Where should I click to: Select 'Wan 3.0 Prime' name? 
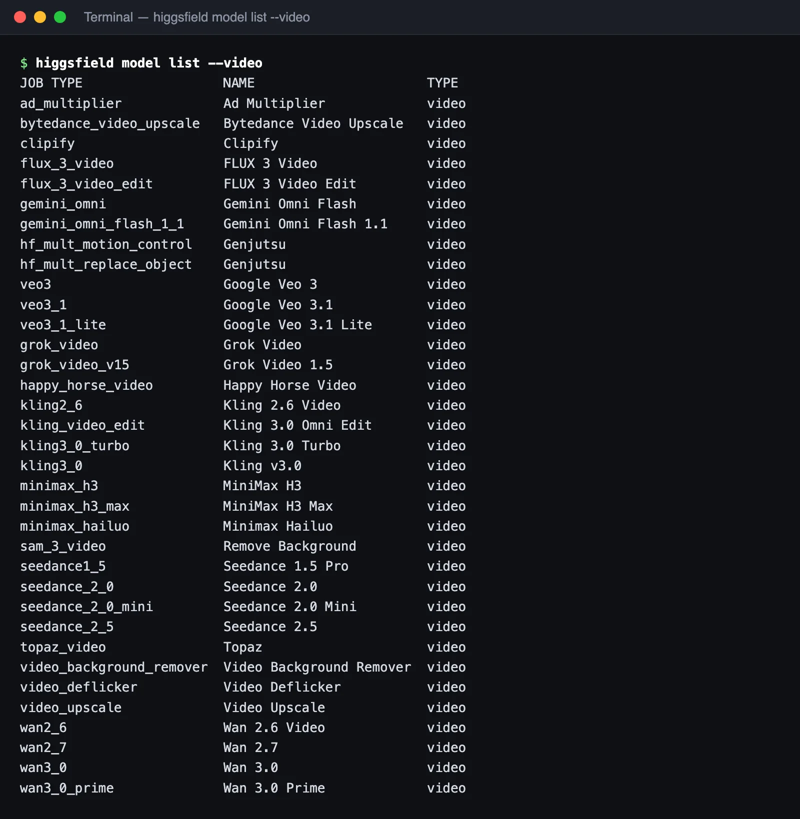point(274,788)
